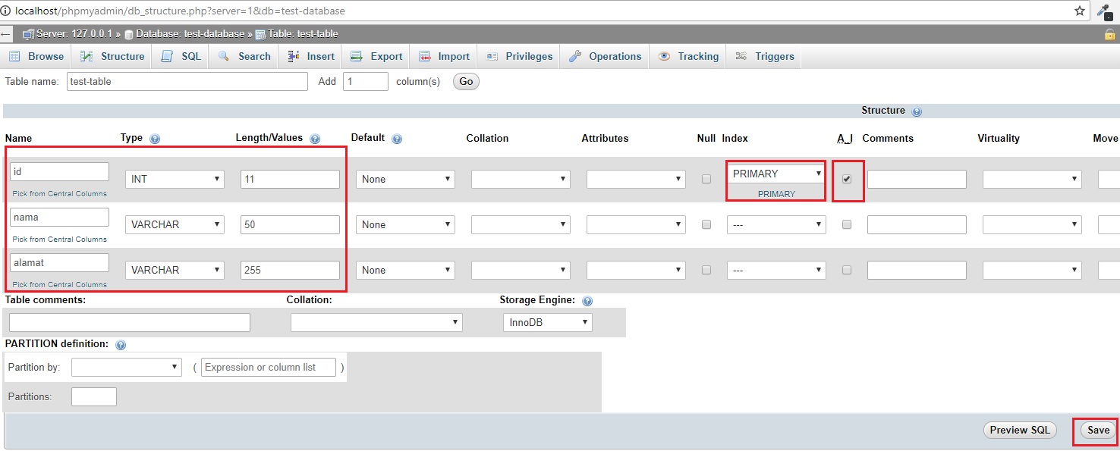Click the Browse tab icon
The width and height of the screenshot is (1120, 451).
click(x=14, y=56)
